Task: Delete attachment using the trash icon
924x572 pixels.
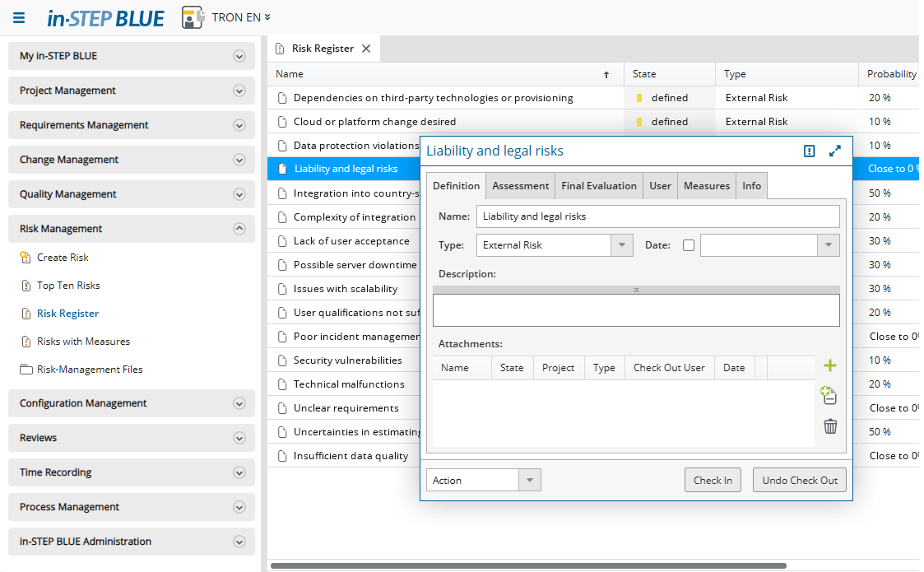Action: [x=830, y=426]
